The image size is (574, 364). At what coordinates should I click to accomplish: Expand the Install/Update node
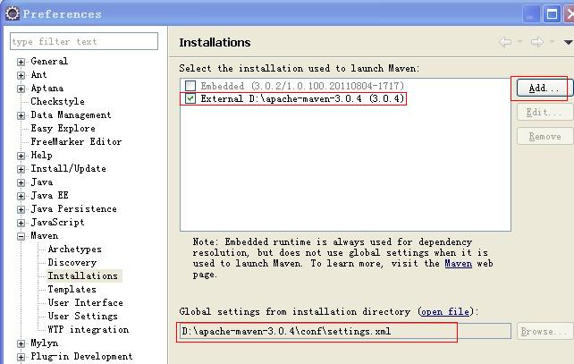(21, 169)
